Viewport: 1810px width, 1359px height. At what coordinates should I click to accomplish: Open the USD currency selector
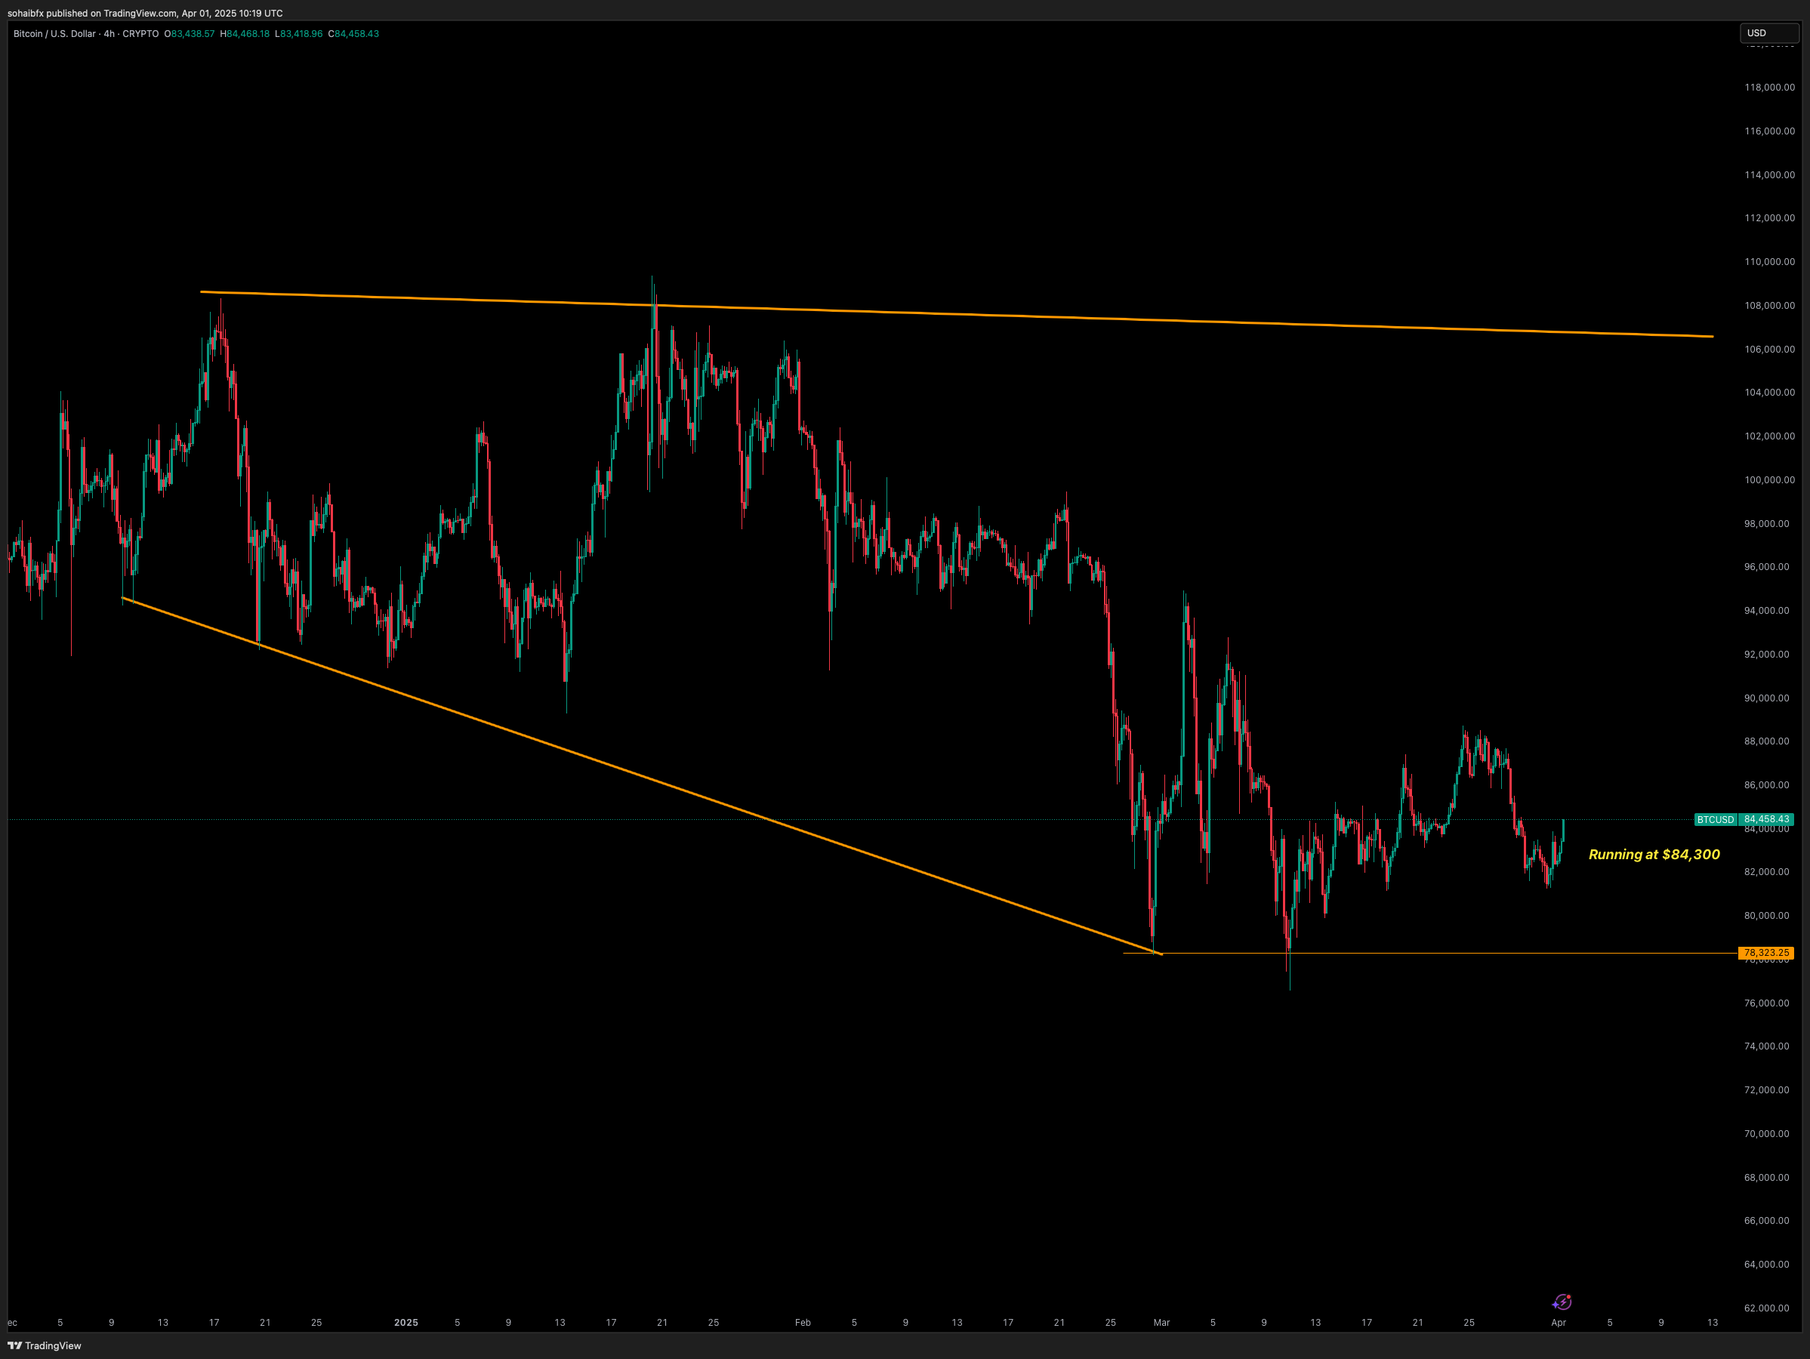point(1769,33)
